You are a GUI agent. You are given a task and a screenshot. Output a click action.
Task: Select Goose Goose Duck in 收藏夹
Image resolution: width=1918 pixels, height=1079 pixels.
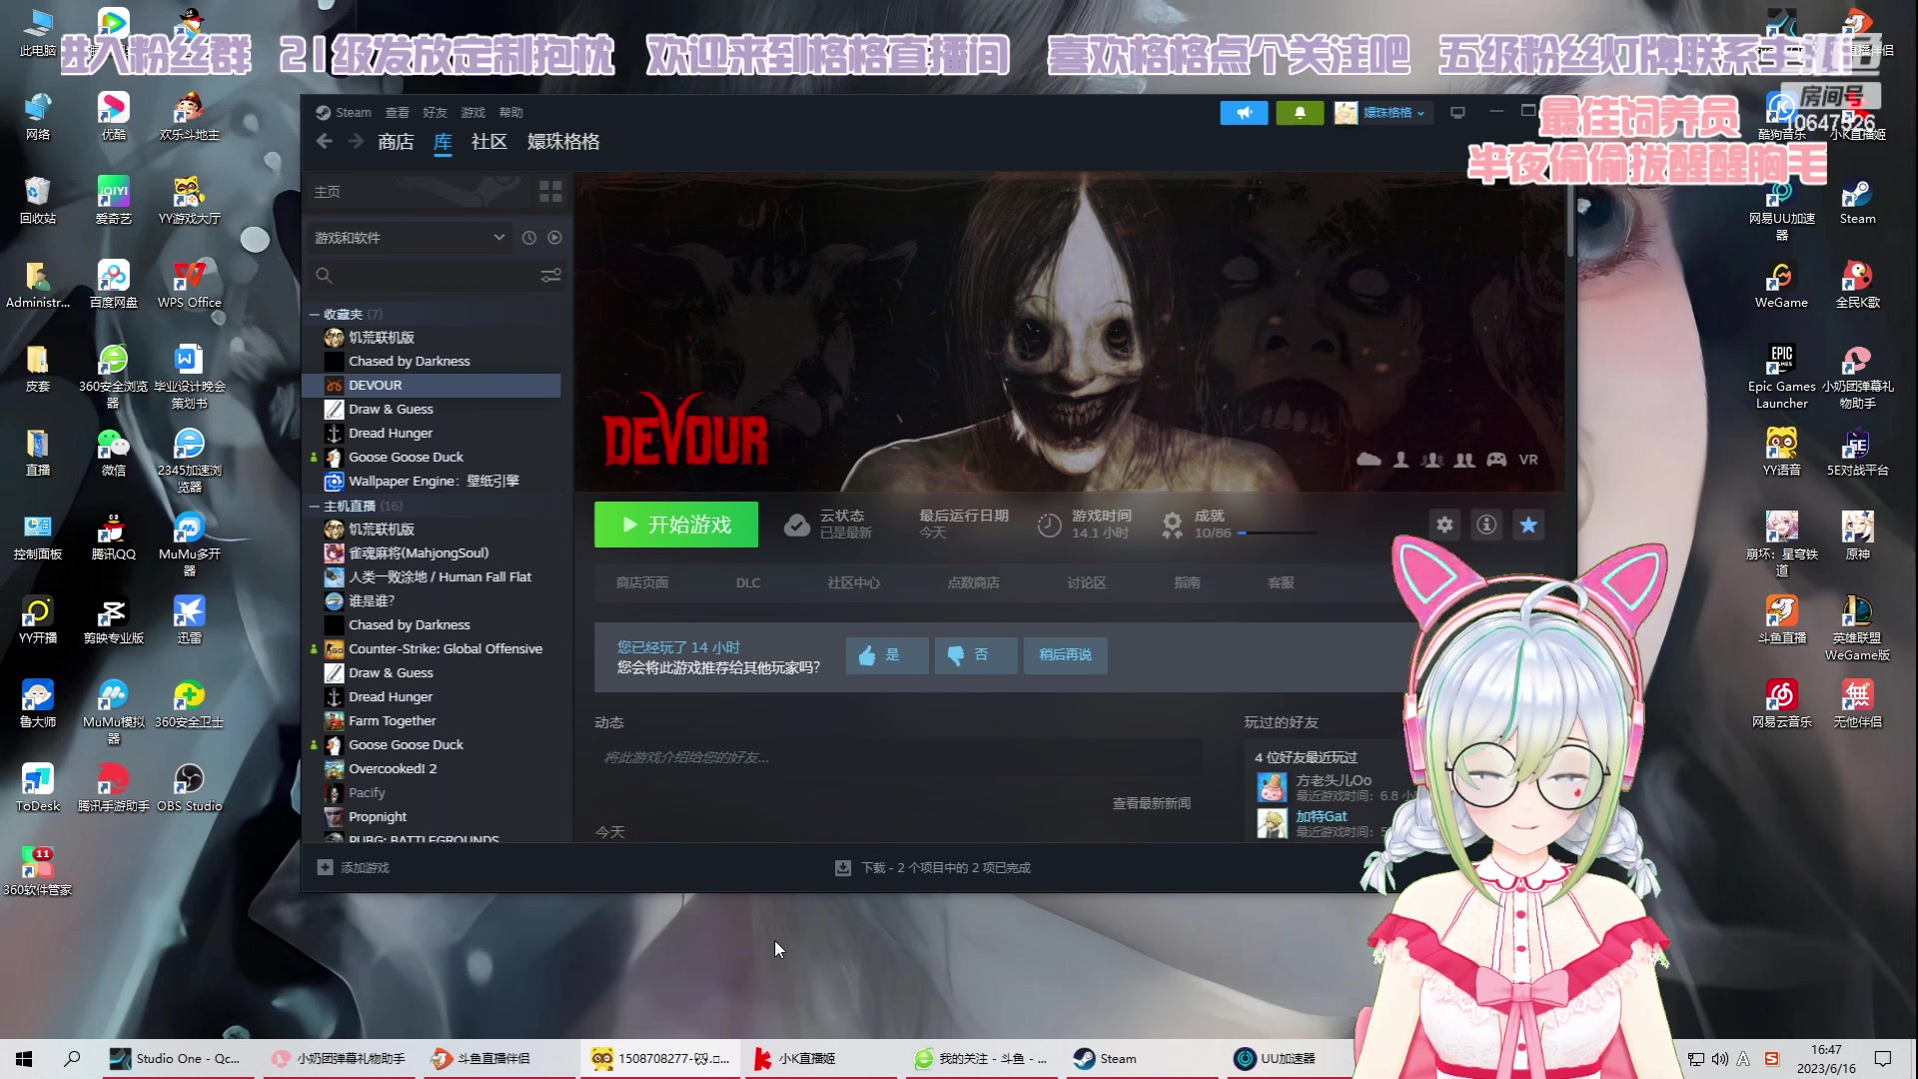tap(405, 457)
